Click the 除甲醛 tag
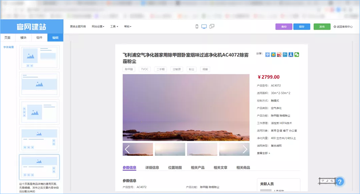 (x=129, y=69)
